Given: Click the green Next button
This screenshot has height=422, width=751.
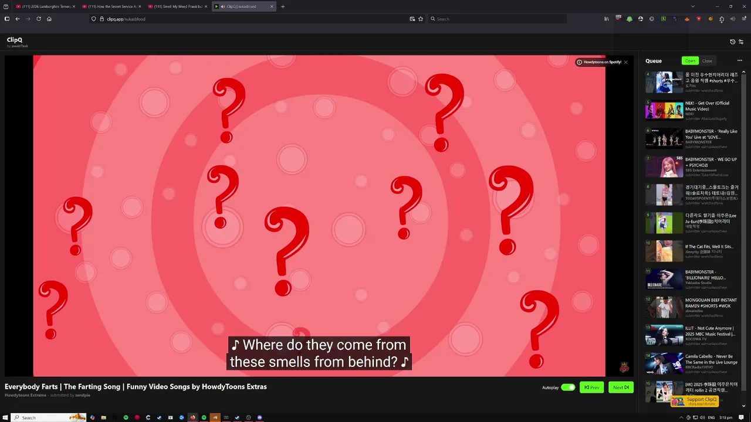Looking at the screenshot, I should (621, 387).
